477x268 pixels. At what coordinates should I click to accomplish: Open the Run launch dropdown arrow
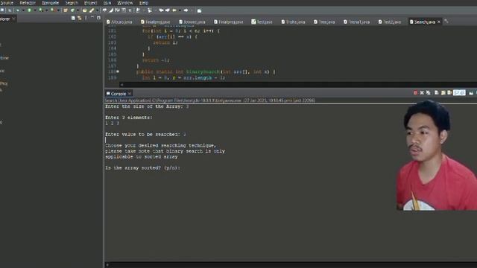coord(35,10)
